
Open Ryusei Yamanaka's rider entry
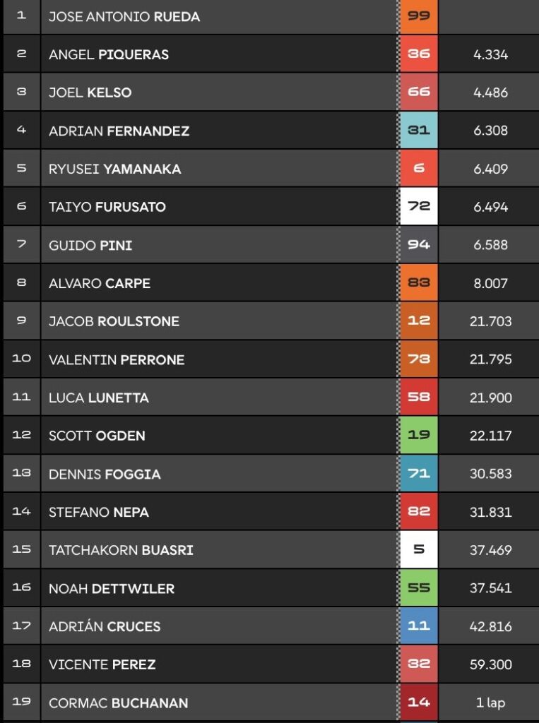pos(114,169)
